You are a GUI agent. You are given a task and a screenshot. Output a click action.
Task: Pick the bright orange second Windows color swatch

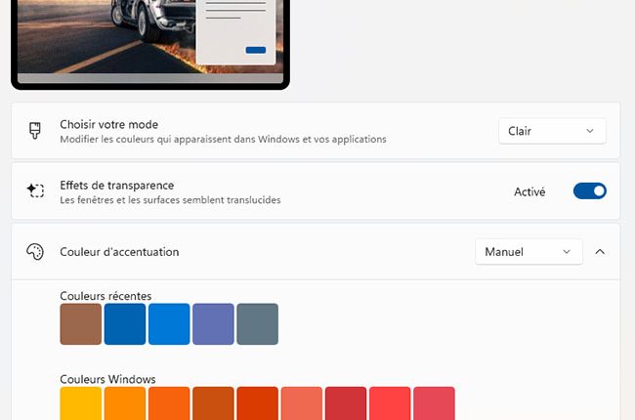(x=125, y=403)
